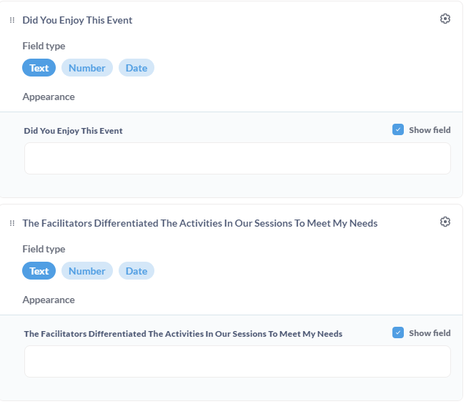Grab drag handle beside Did You Enjoy This Event
This screenshot has width=466, height=404.
12,20
